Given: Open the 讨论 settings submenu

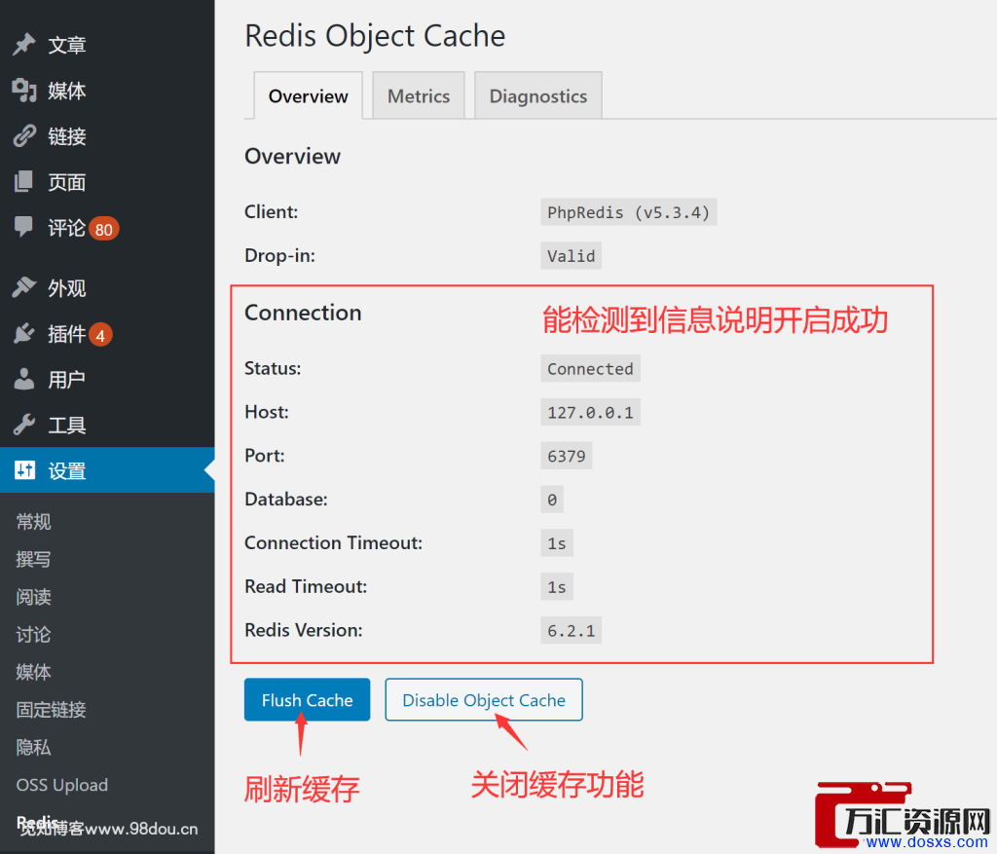Looking at the screenshot, I should pyautogui.click(x=33, y=634).
